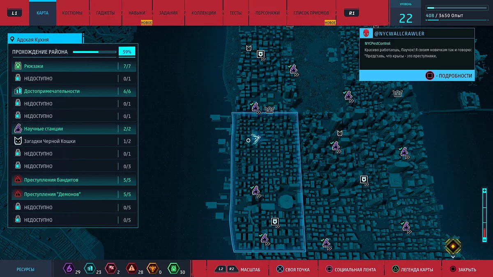Open the КОСТЮМЫ tab
This screenshot has height=277, width=493.
(x=72, y=13)
